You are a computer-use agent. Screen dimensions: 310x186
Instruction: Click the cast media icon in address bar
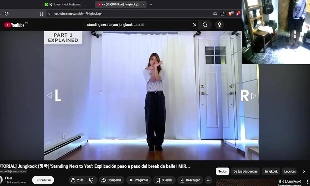tap(215, 14)
